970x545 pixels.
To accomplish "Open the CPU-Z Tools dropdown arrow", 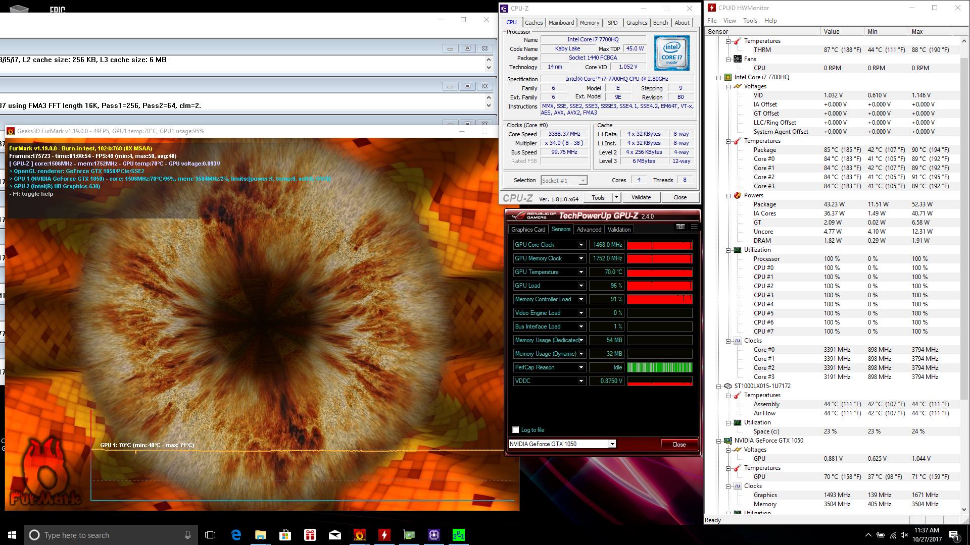I will point(616,197).
